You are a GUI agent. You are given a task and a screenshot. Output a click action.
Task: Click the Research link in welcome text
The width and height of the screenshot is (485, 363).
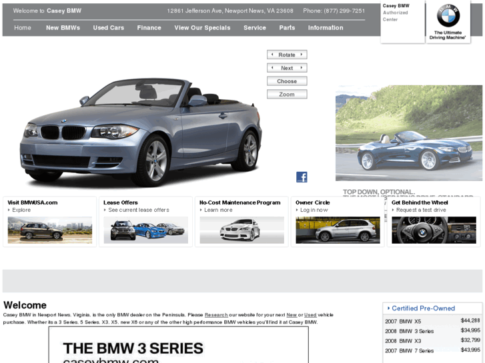point(216,315)
